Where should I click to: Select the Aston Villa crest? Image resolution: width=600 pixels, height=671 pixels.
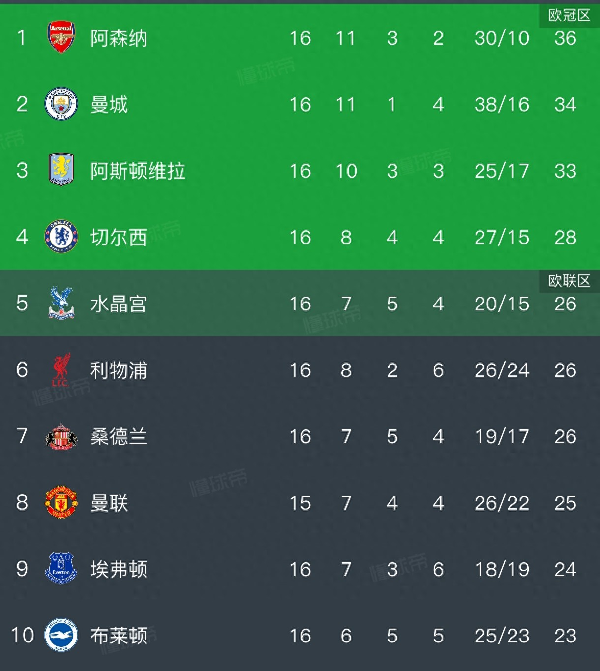(x=61, y=170)
